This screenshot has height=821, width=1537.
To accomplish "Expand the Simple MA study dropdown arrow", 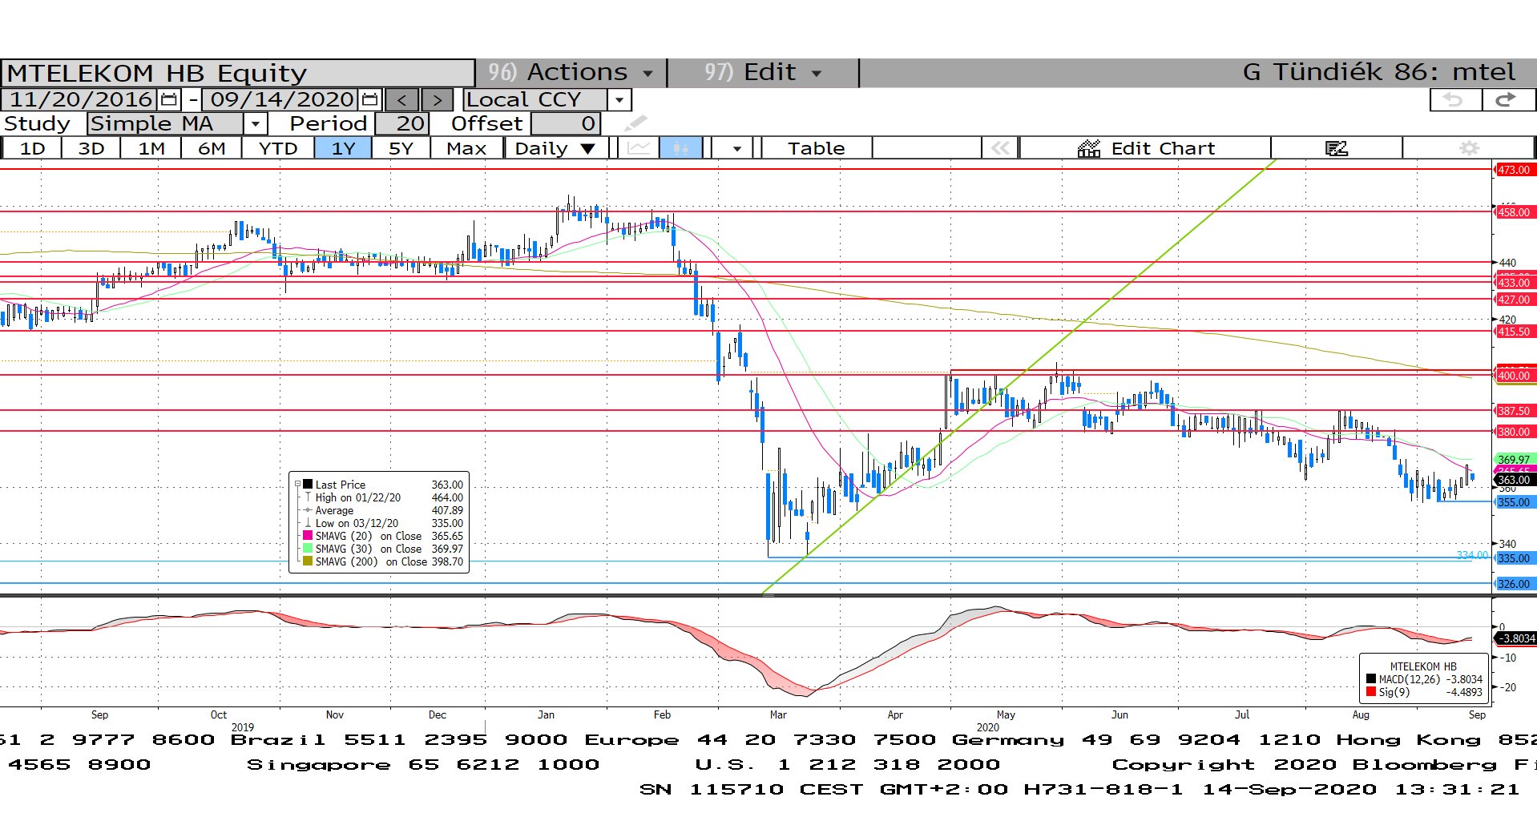I will tap(255, 123).
